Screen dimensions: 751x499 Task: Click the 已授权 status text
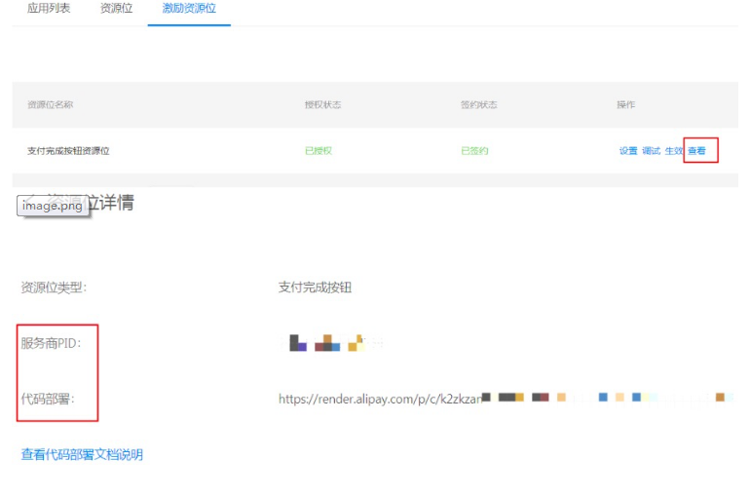pyautogui.click(x=319, y=151)
